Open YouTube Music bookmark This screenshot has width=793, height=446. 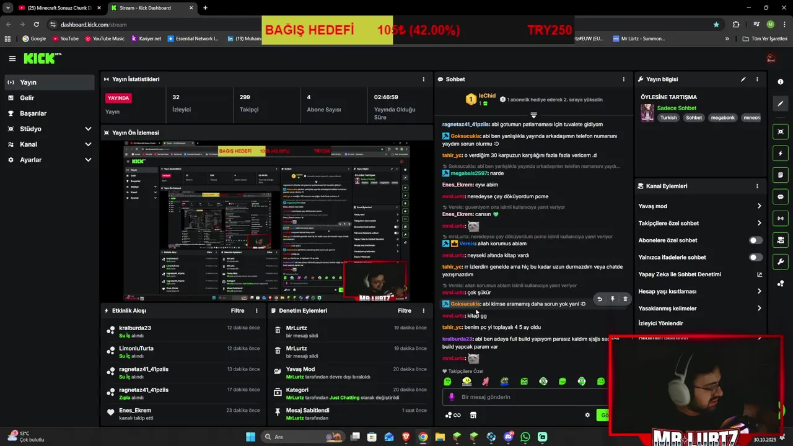click(x=103, y=38)
